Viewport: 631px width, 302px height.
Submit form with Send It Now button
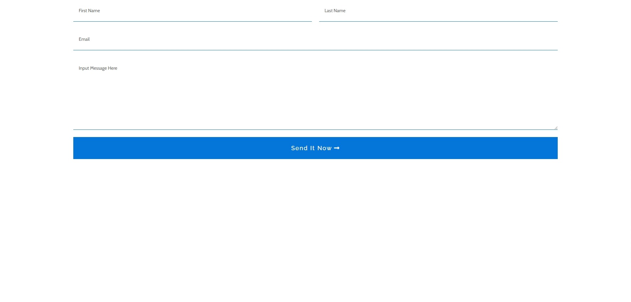[315, 148]
